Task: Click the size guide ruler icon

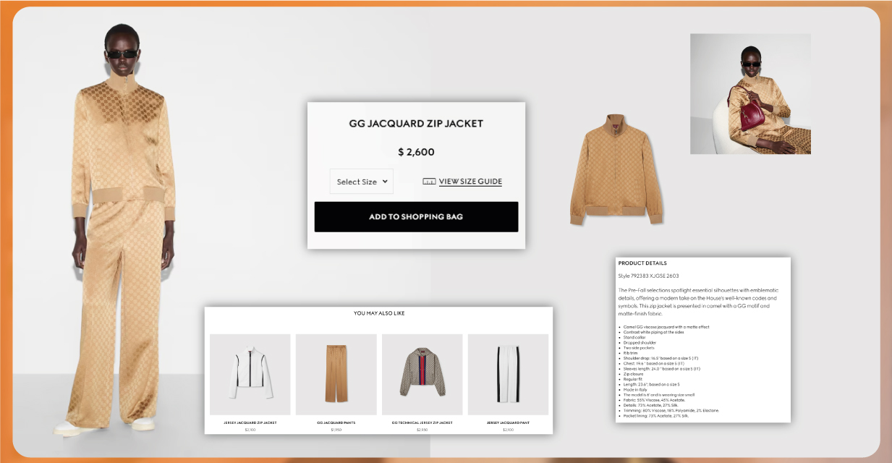Action: (429, 182)
